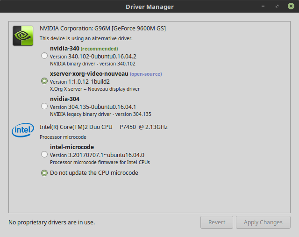299x237 pixels.
Task: Click 'This device is using an alternative driver' text
Action: click(x=86, y=38)
